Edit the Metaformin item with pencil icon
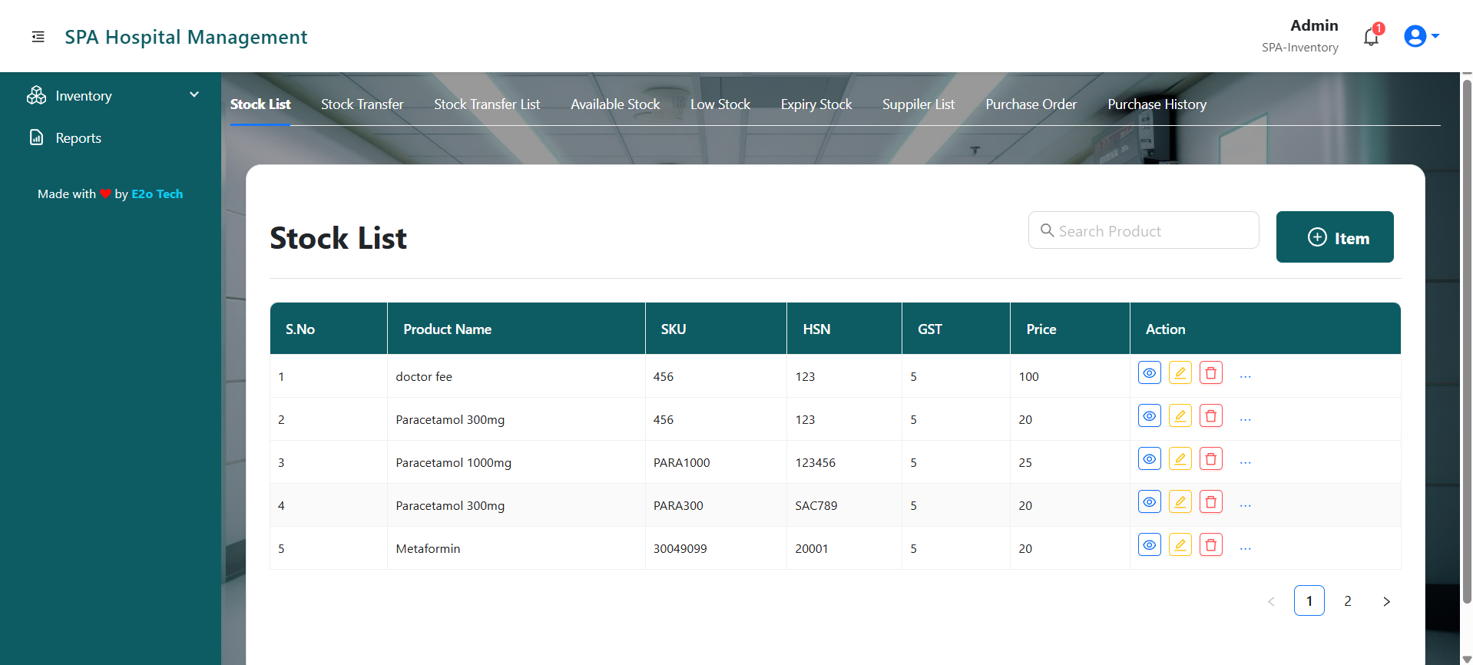This screenshot has width=1473, height=665. pos(1180,545)
